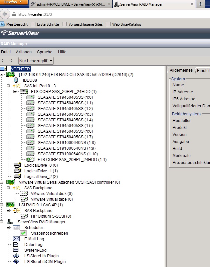The width and height of the screenshot is (210, 267).
Task: Click the Scheduler calendar icon
Action: pos(17,228)
